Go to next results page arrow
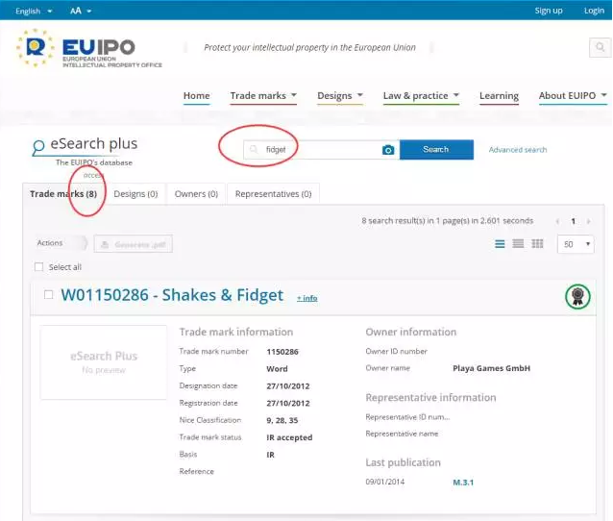613x521 pixels. tap(588, 221)
